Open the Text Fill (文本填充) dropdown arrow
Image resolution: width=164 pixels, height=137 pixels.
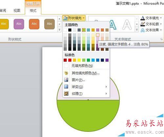[x=161, y=18]
